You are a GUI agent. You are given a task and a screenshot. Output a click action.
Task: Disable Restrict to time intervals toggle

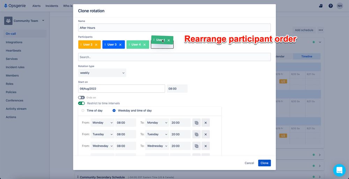click(x=81, y=103)
